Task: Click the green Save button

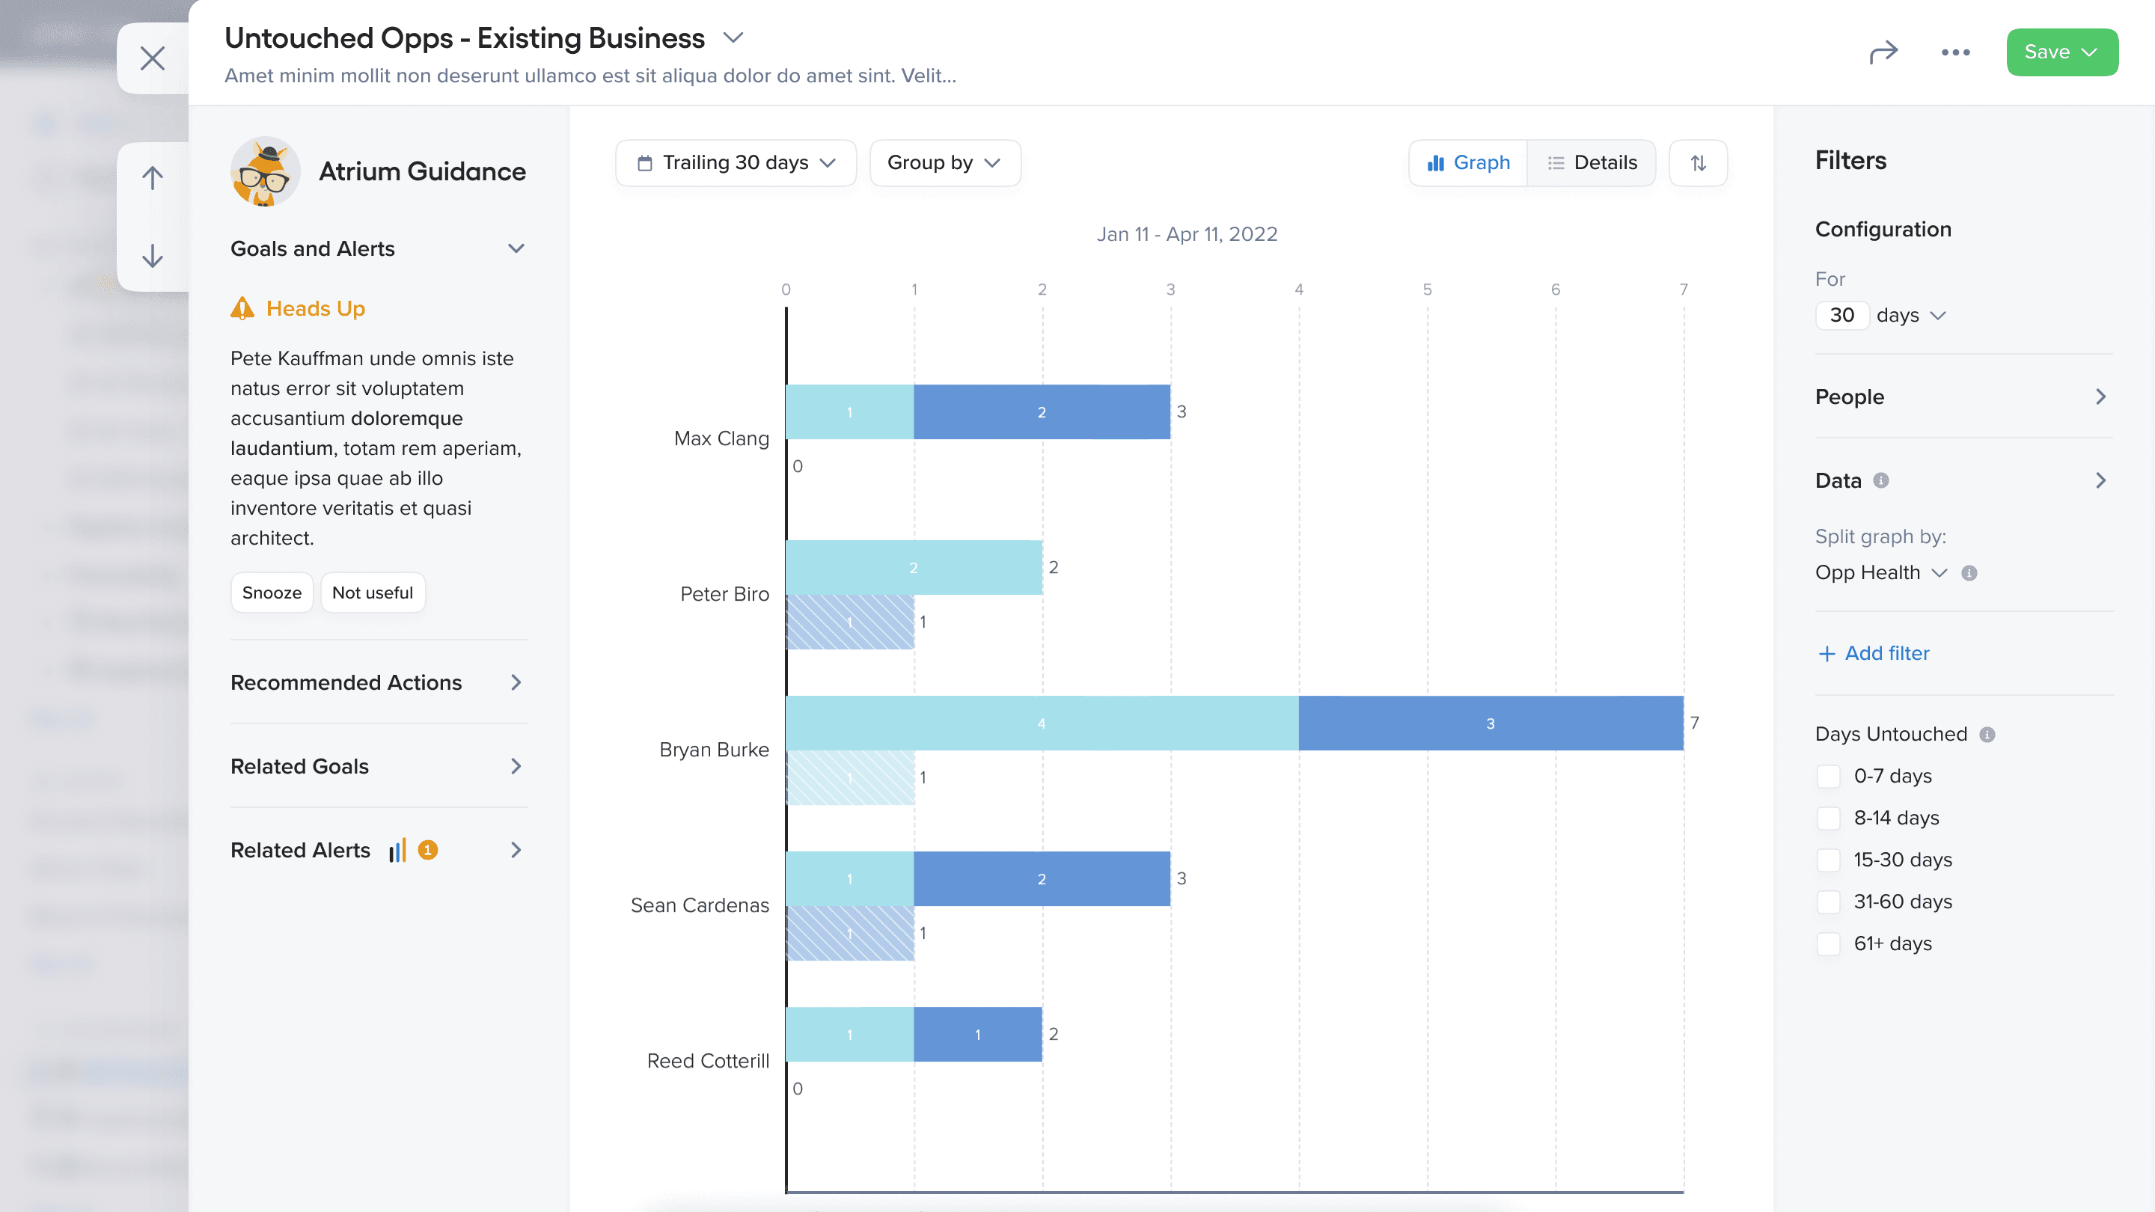Action: (x=2062, y=52)
